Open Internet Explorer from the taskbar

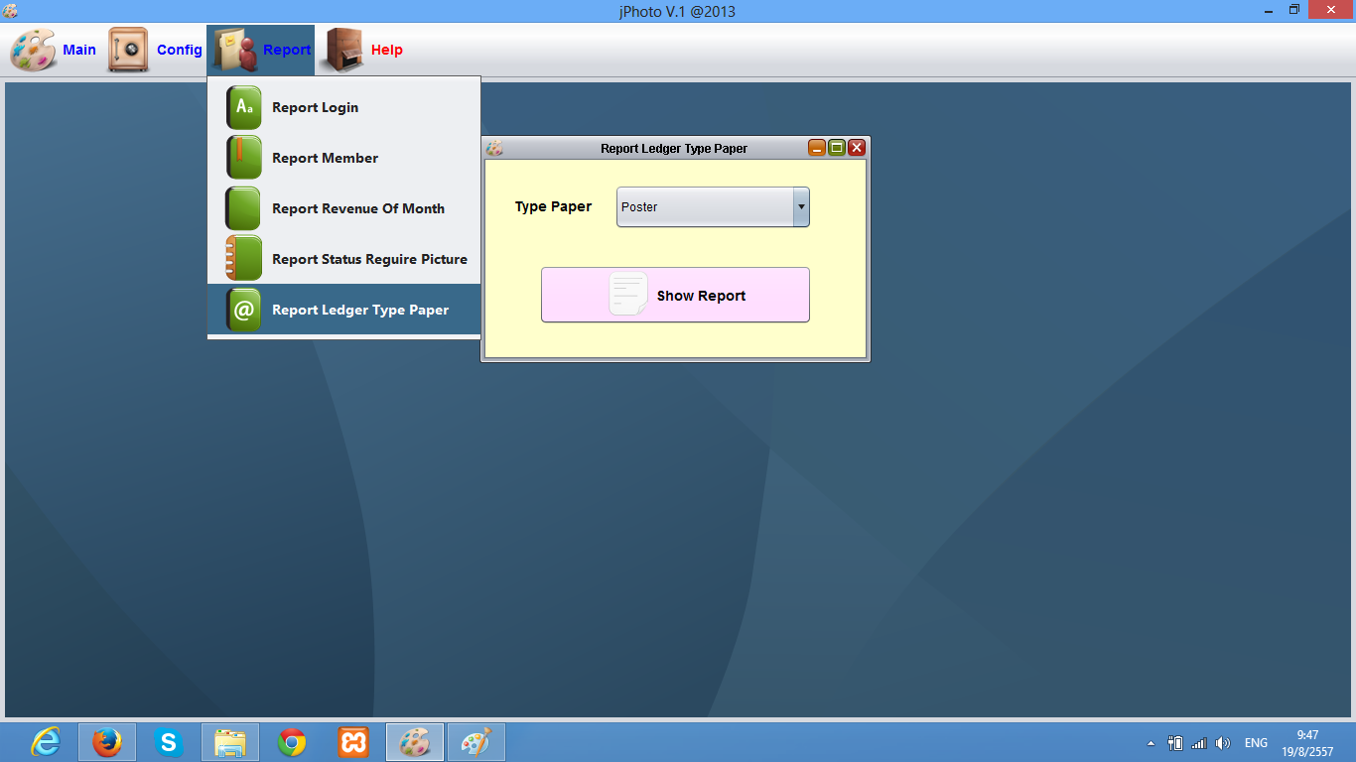[45, 742]
